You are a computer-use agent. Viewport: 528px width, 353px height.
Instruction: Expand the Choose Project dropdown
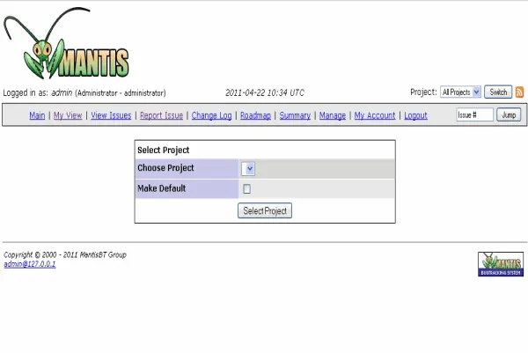249,168
